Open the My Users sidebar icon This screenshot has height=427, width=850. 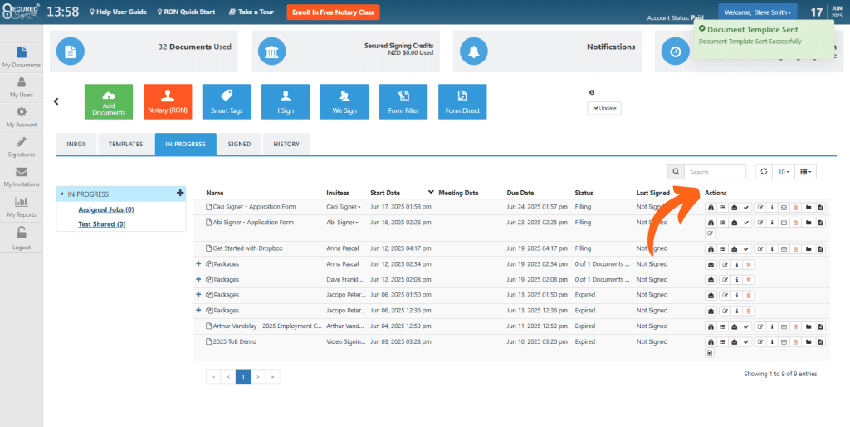(21, 82)
